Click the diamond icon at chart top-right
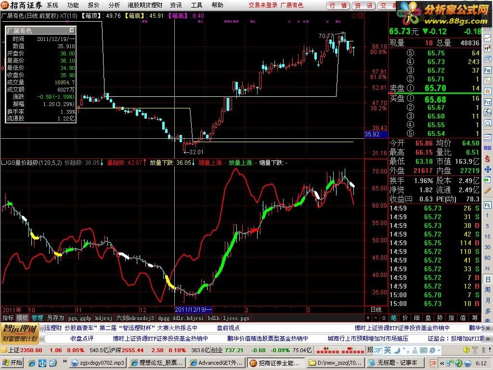493x370 pixels. (354, 15)
